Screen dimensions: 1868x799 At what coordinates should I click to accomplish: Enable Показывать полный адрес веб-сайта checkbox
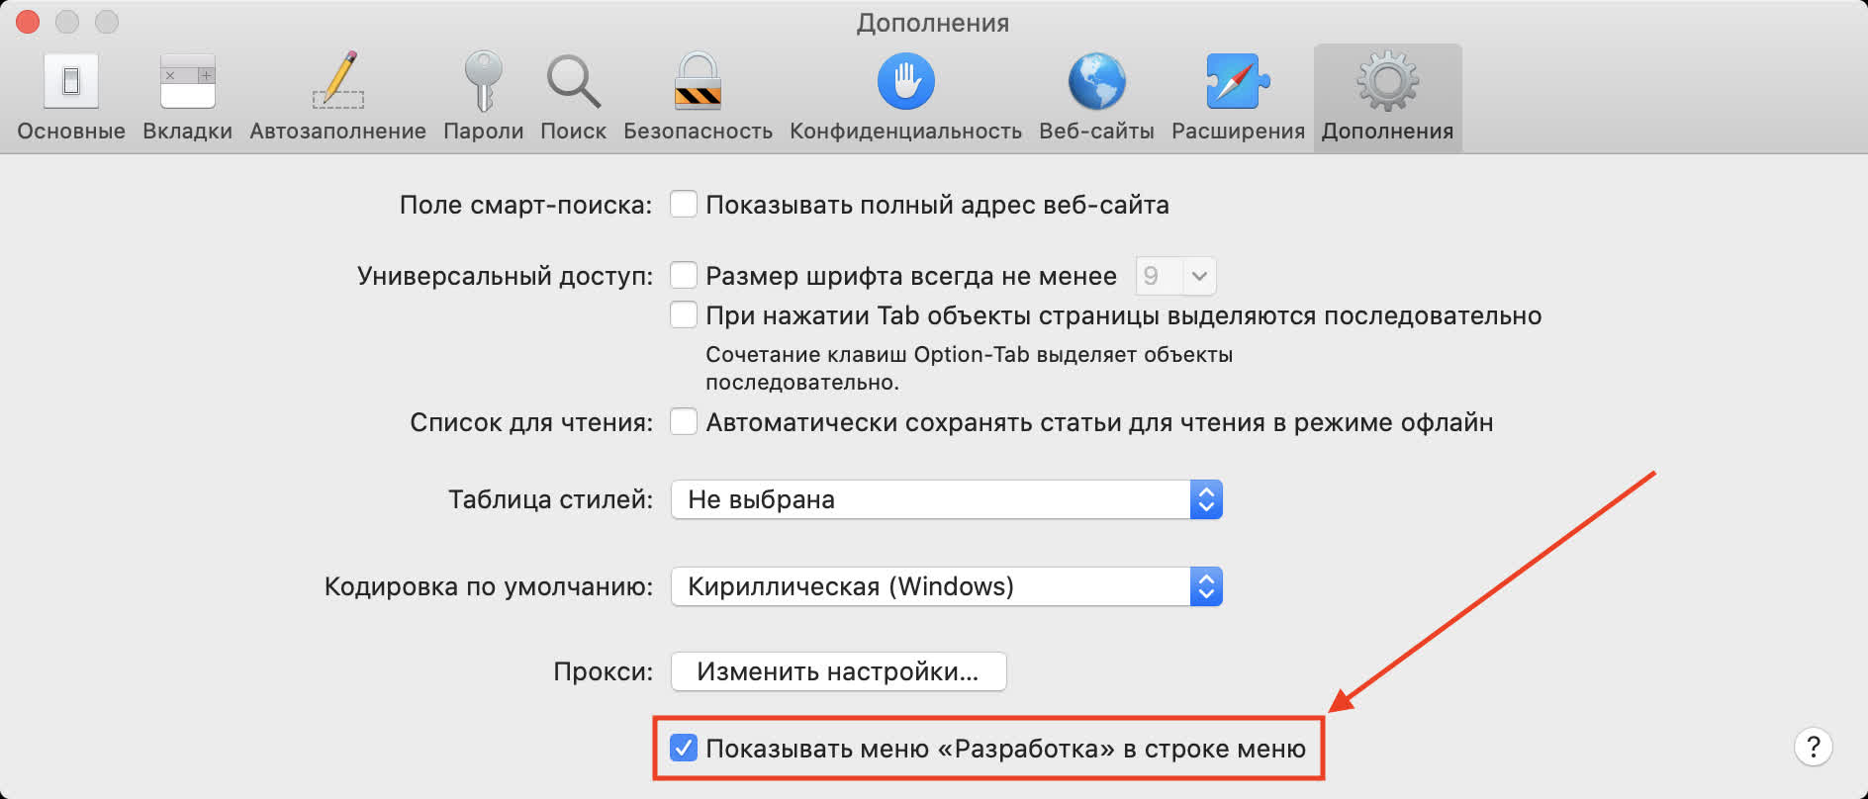click(x=684, y=204)
